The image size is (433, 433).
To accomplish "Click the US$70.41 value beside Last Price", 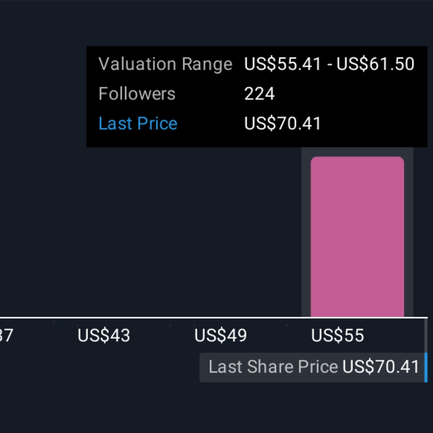I will pyautogui.click(x=283, y=123).
